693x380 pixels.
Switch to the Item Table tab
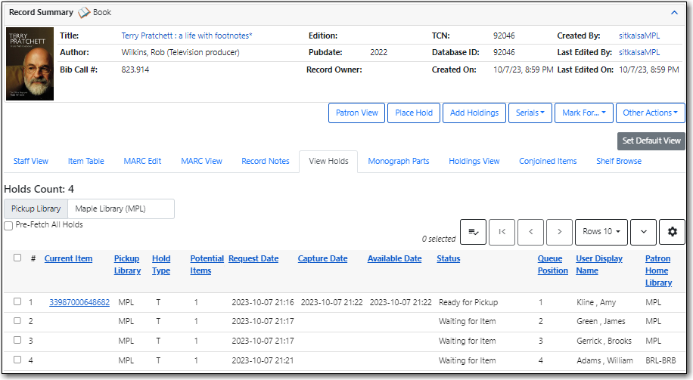[x=86, y=161]
